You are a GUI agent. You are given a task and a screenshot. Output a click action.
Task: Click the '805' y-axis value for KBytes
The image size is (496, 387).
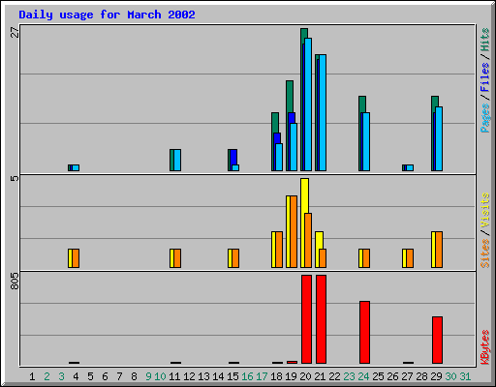[x=15, y=281]
